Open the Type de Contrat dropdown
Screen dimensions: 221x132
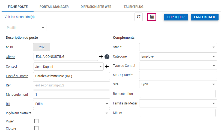(178, 66)
